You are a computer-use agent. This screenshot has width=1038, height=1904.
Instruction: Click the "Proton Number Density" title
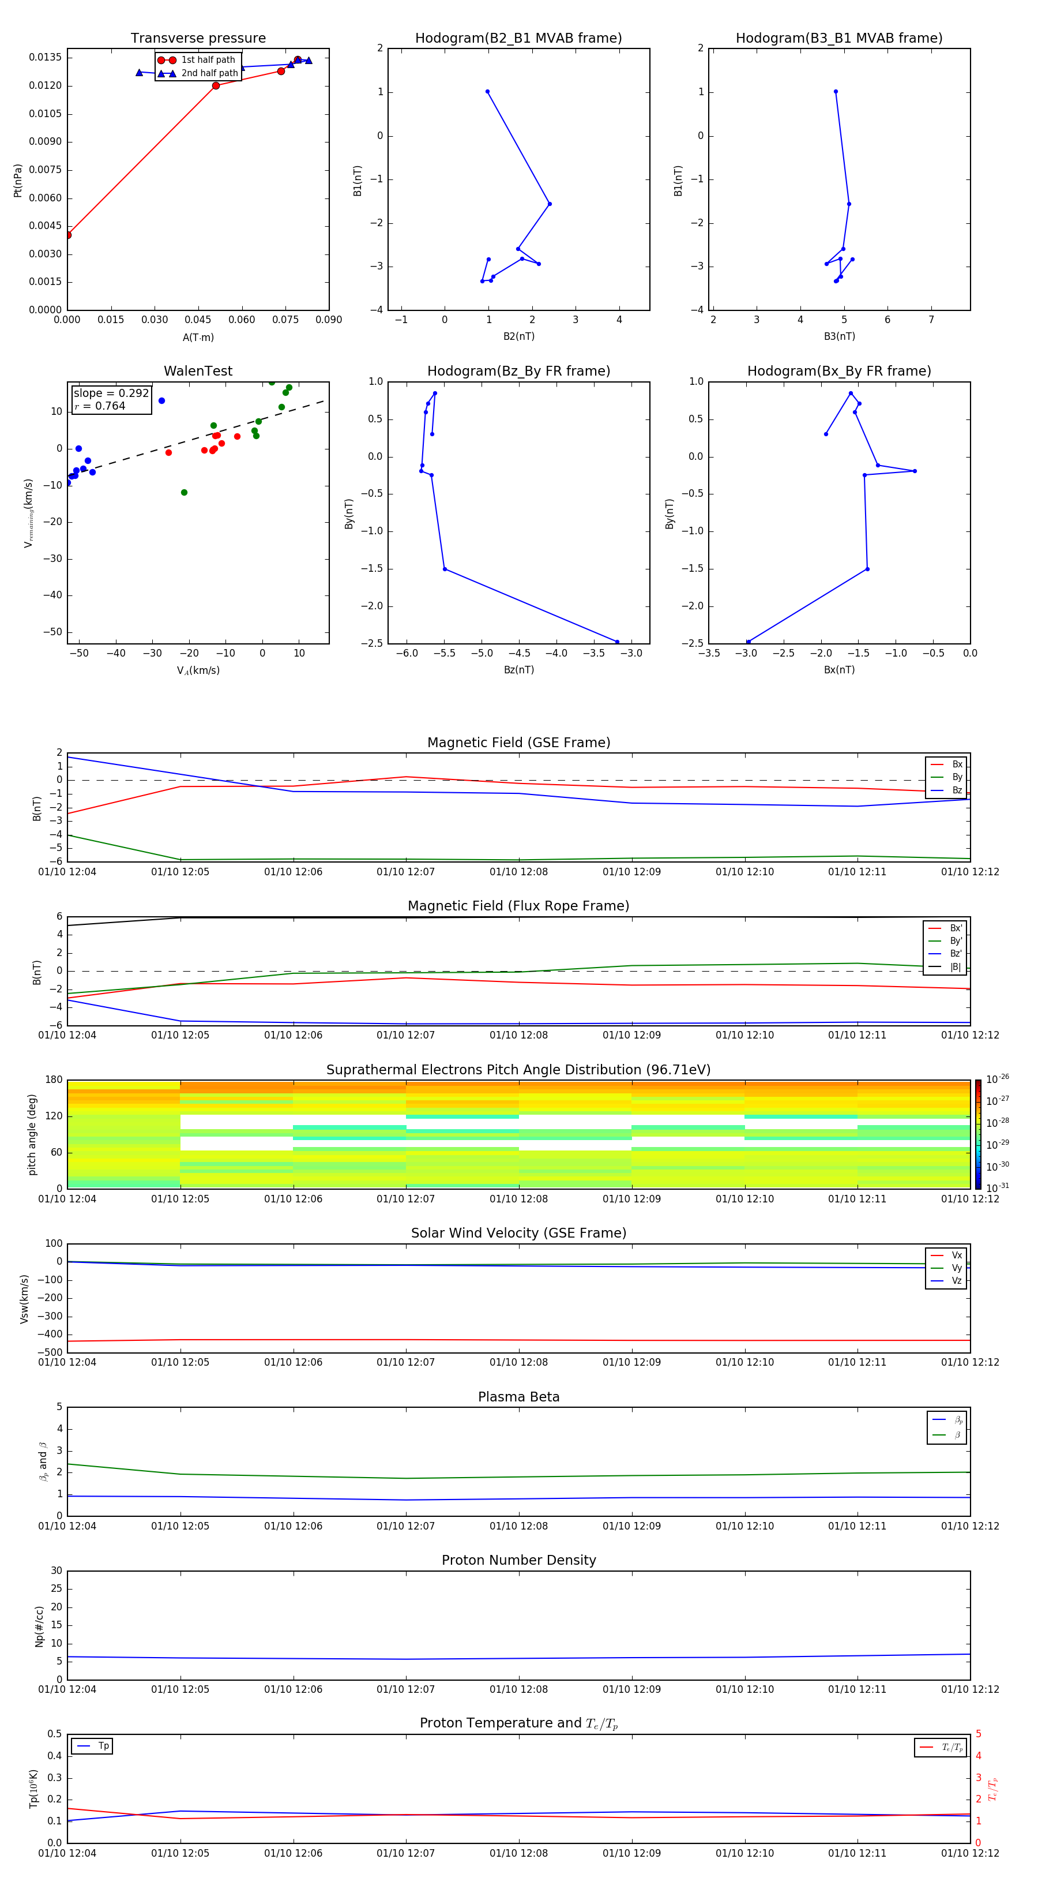tap(518, 1560)
